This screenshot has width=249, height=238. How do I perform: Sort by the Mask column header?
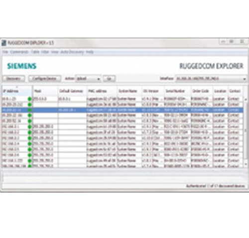[x=45, y=91]
